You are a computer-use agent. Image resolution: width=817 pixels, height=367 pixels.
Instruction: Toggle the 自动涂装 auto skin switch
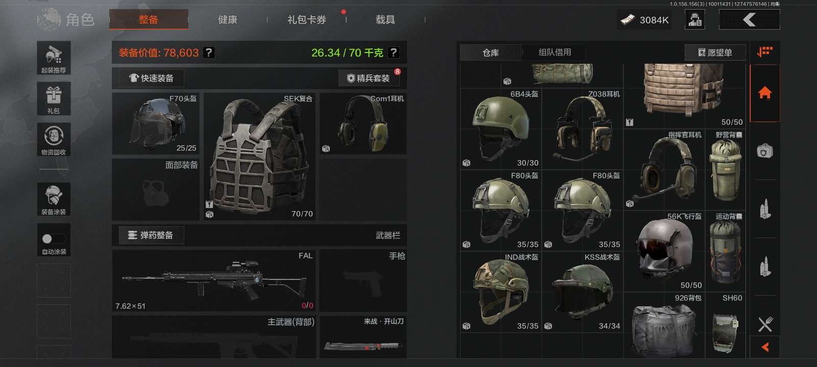(x=54, y=239)
